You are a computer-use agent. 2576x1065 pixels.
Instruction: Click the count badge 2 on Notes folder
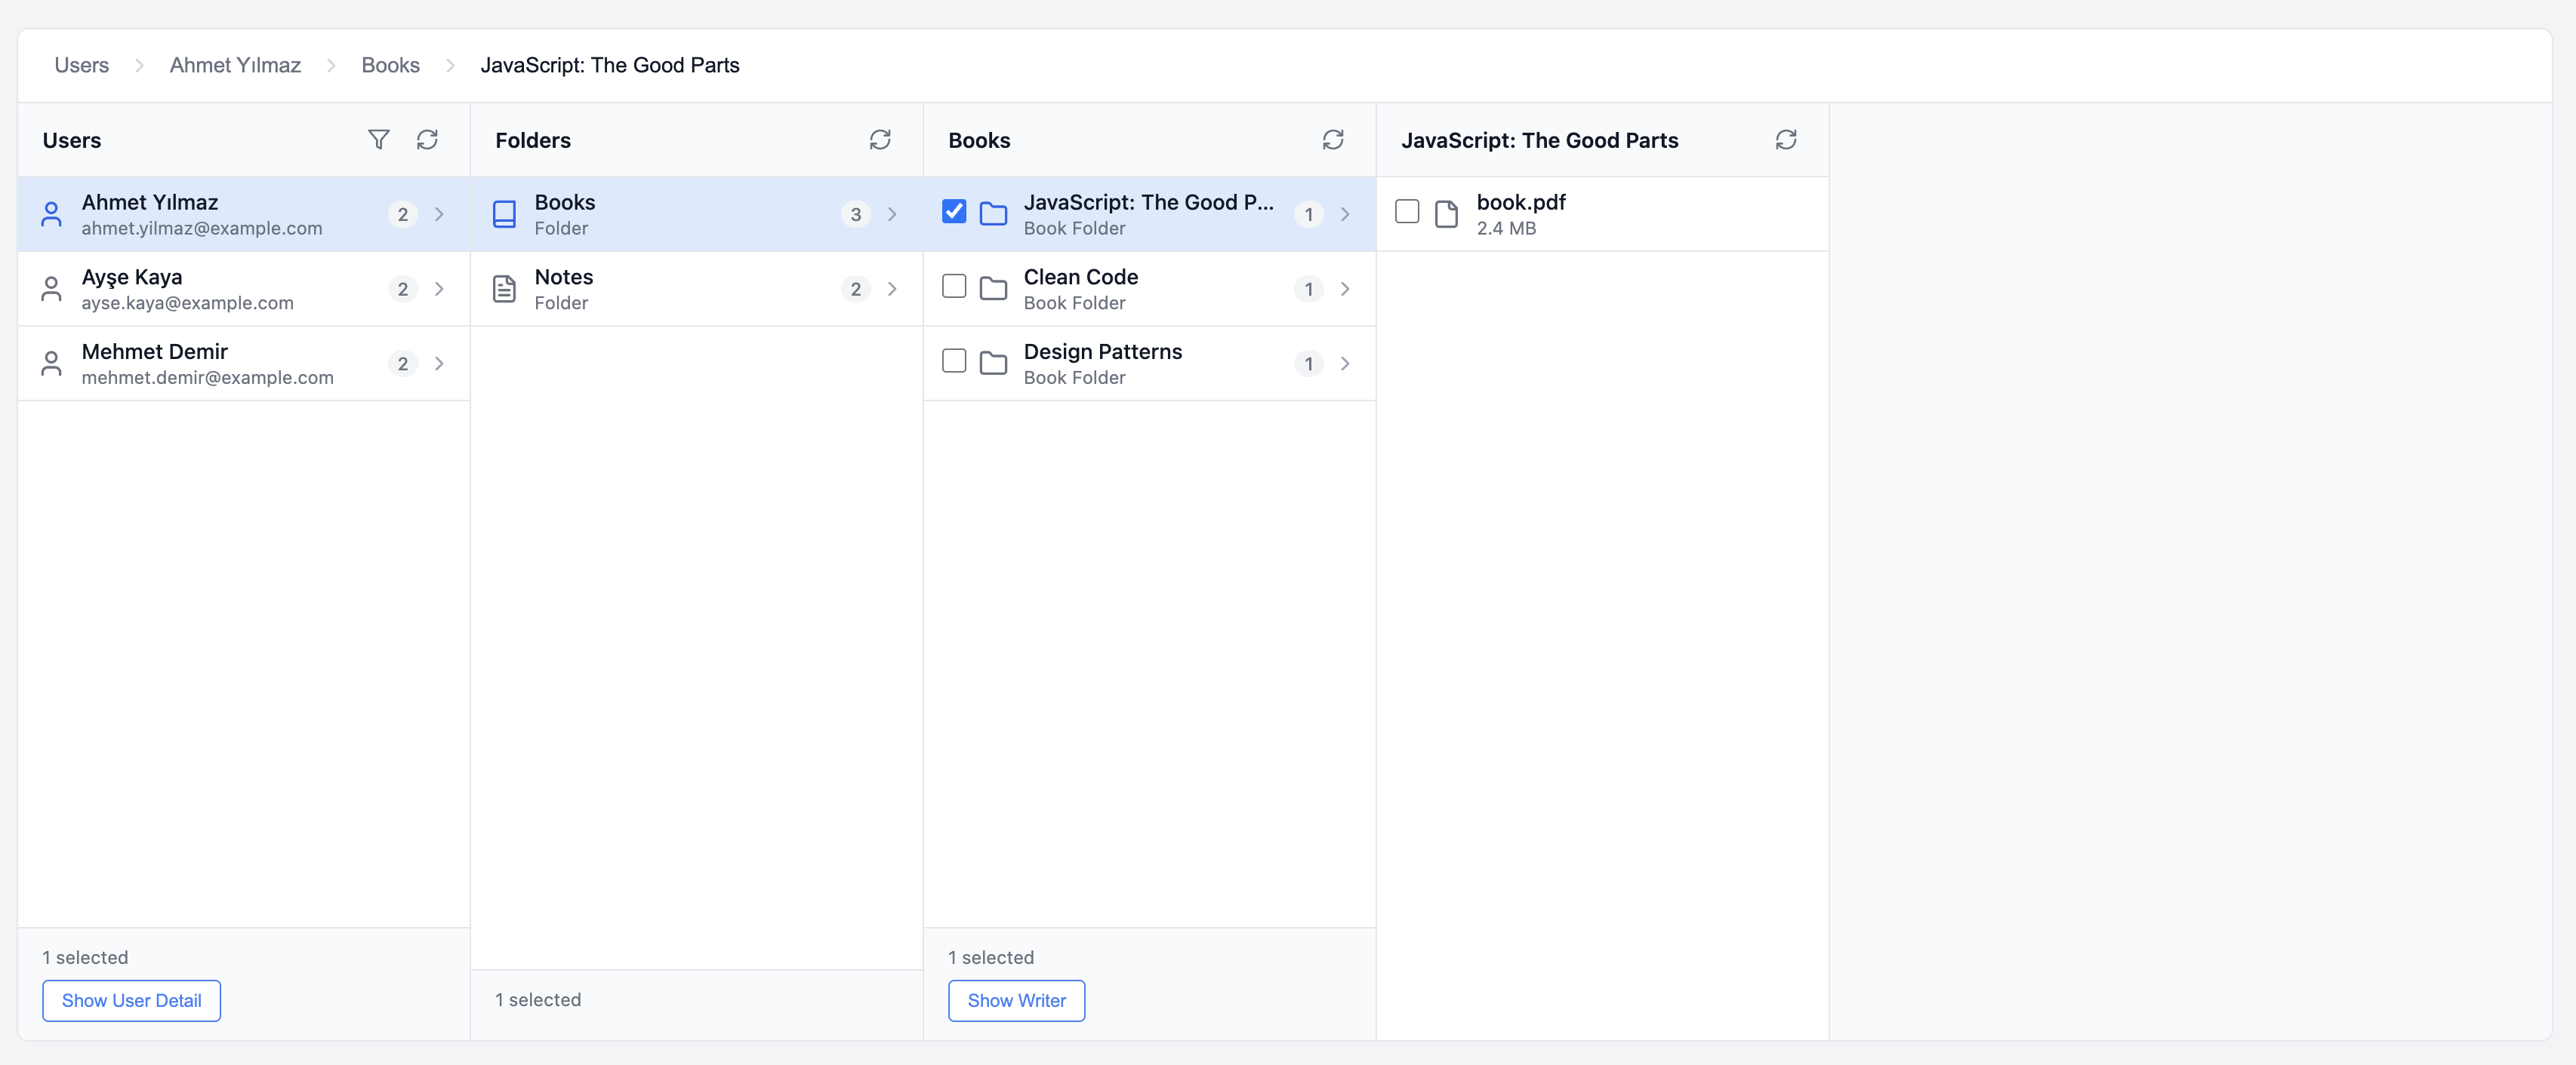pos(855,290)
